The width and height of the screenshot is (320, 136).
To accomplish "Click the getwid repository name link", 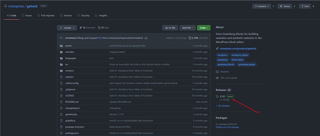I will 32,6.
